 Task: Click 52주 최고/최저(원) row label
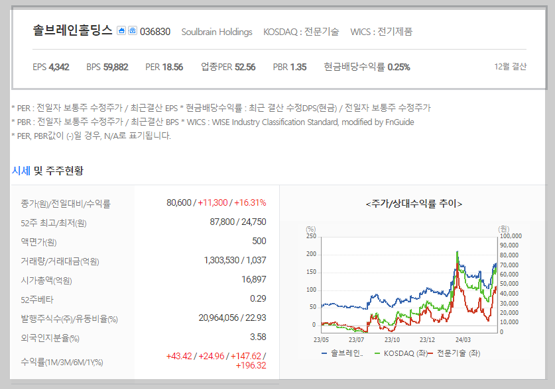pos(54,223)
